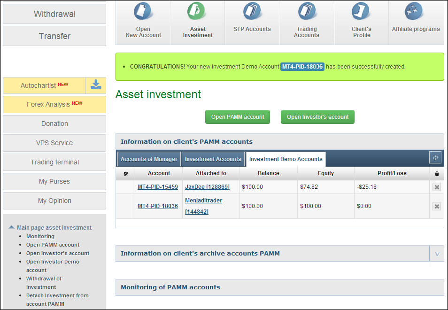The height and width of the screenshot is (310, 448).
Task: Open My Purses sidebar item
Action: (54, 181)
